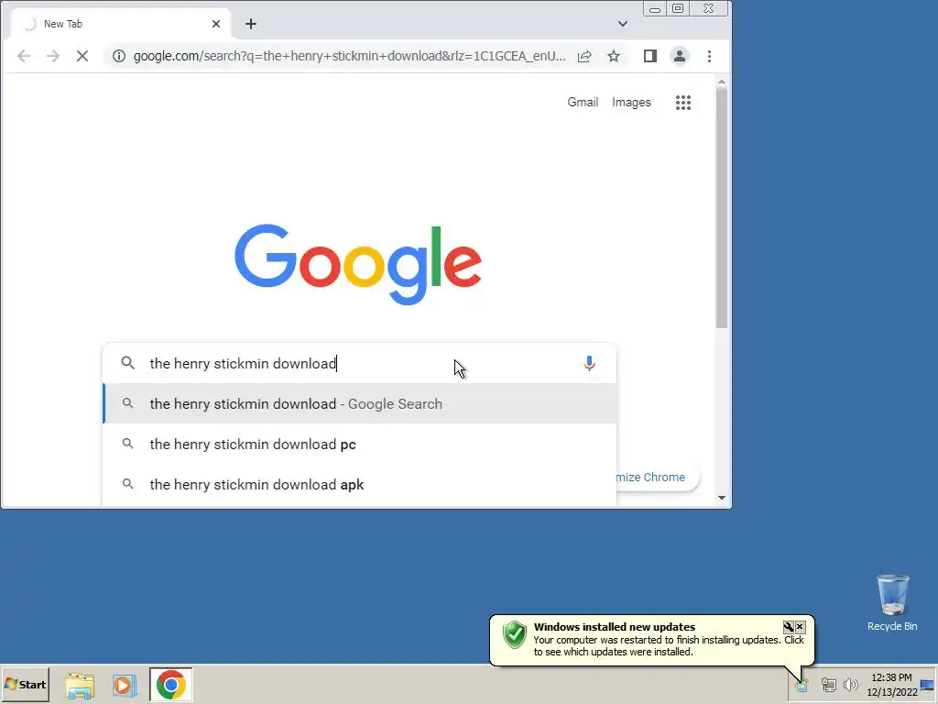The width and height of the screenshot is (938, 704).
Task: Toggle the Chrome side panel
Action: coord(650,56)
